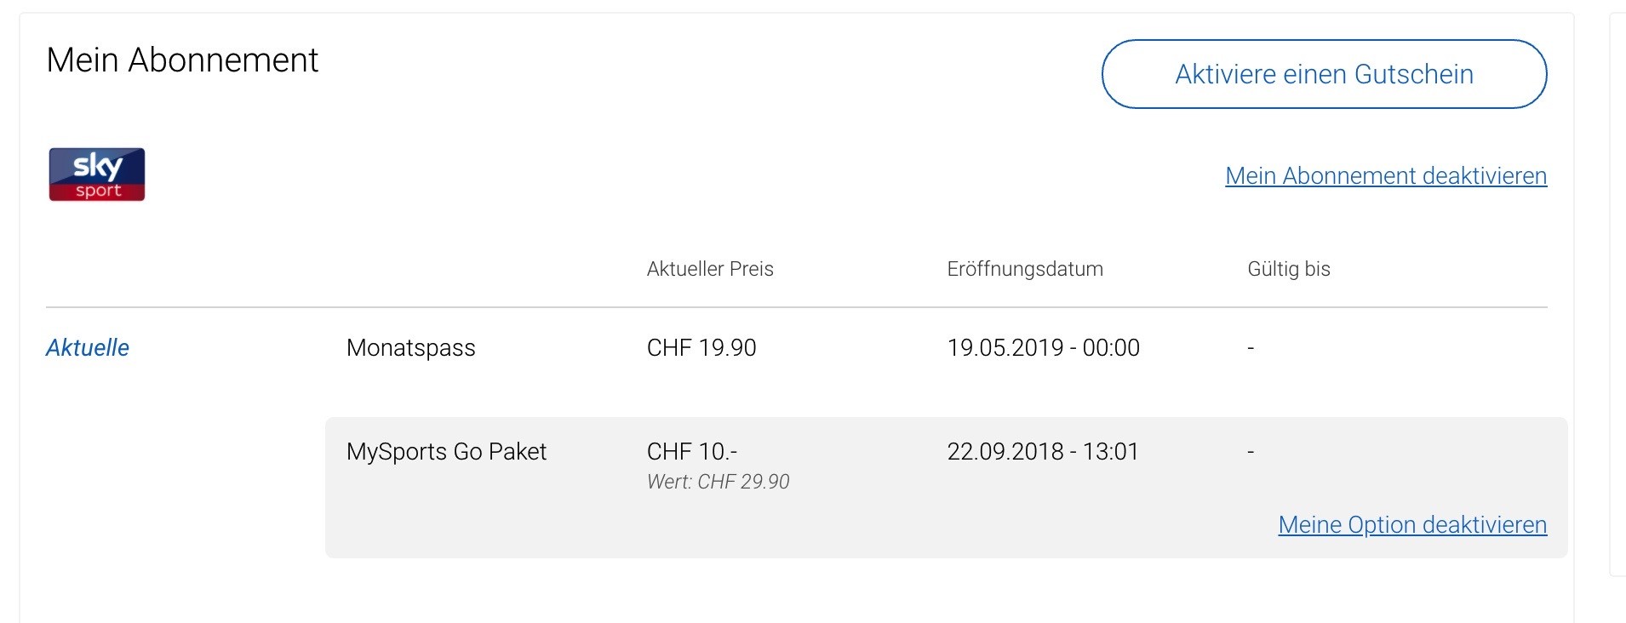Click the CHF 19.90 price
Viewport: 1626px width, 623px height.
pos(701,347)
